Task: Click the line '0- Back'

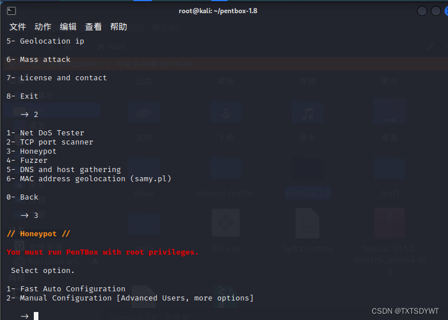Action: [22, 197]
